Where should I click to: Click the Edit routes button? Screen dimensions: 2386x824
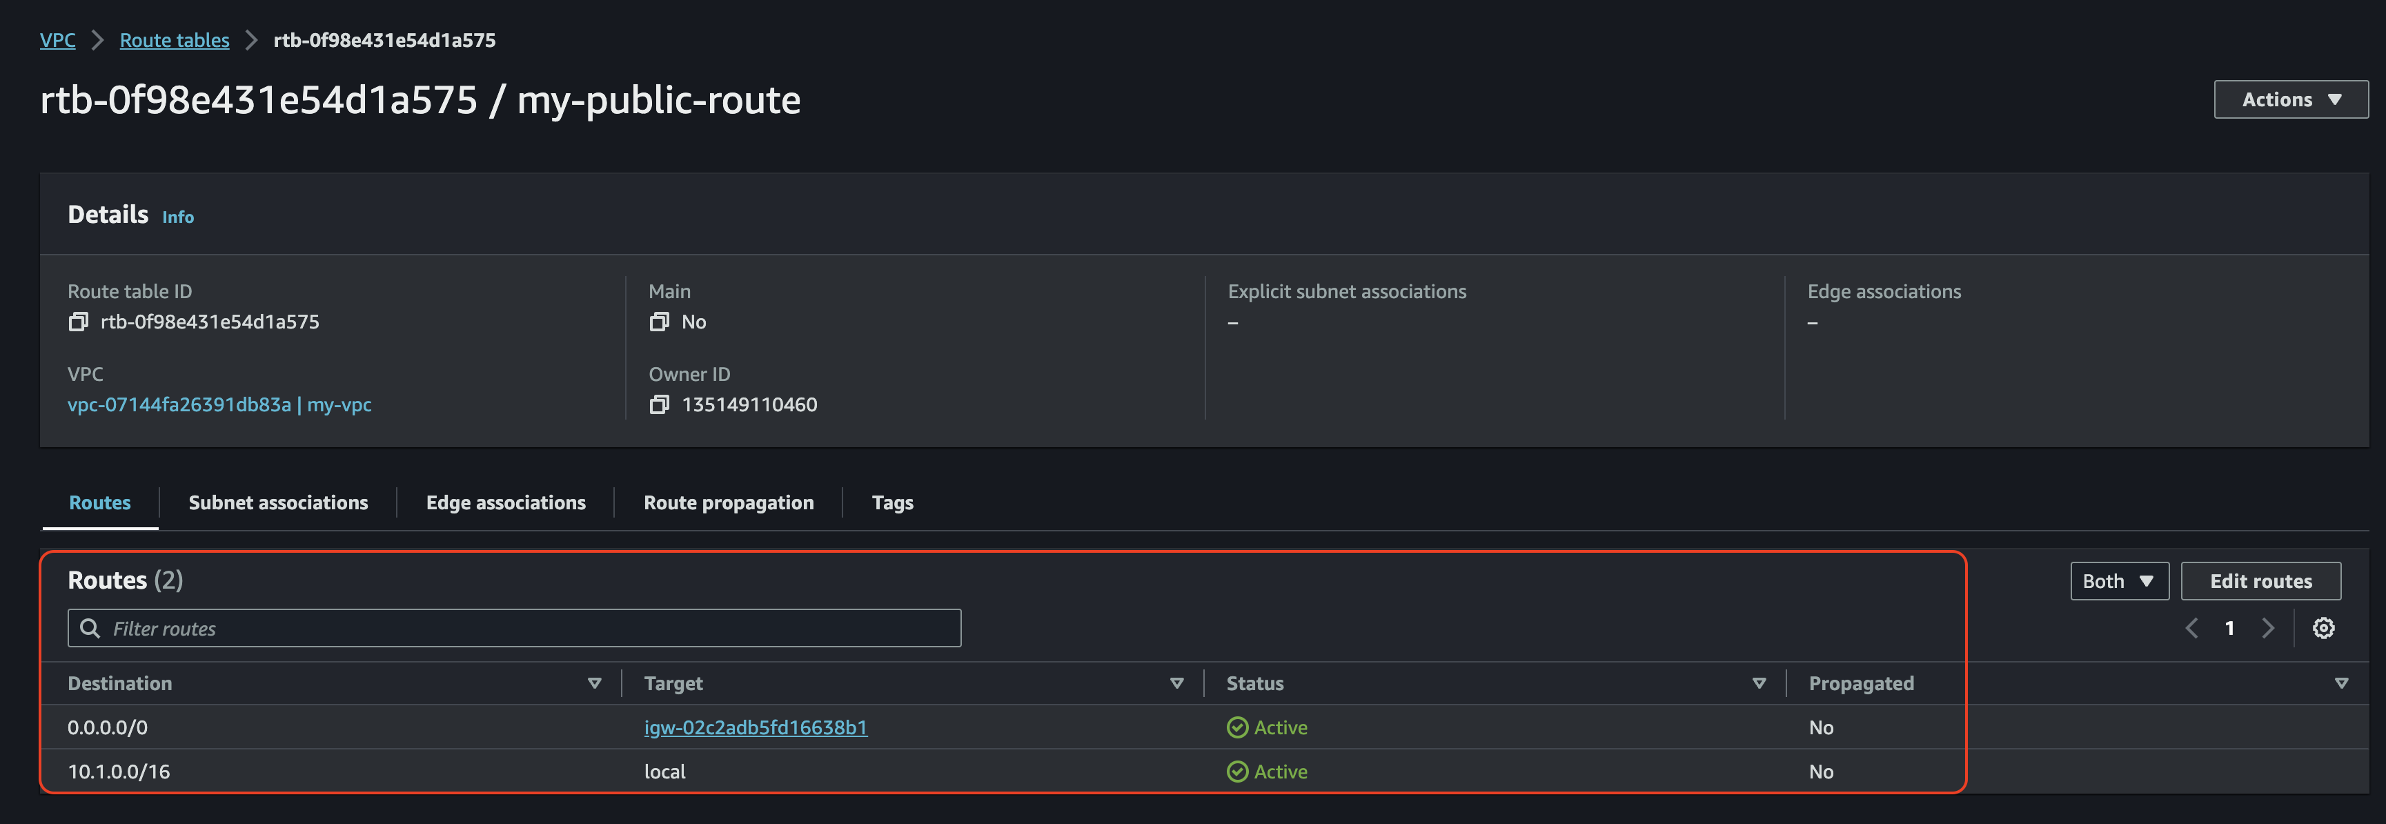pos(2260,581)
